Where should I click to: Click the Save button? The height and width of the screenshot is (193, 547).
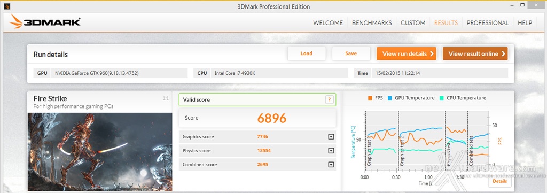[x=351, y=54]
